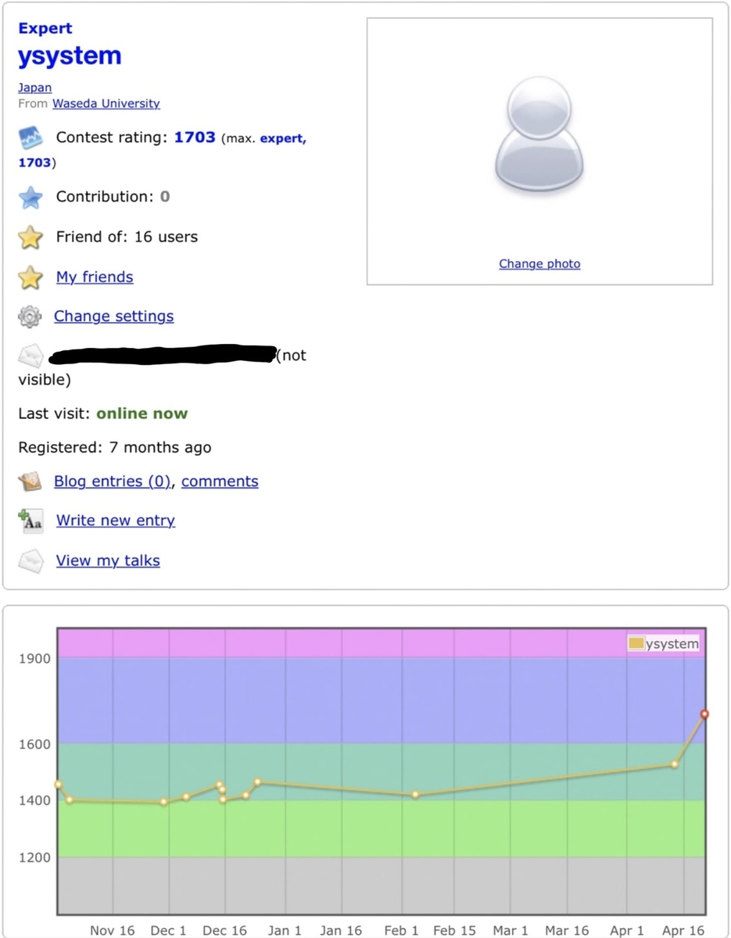Click the ysystem username heading
731x938 pixels.
pyautogui.click(x=70, y=55)
